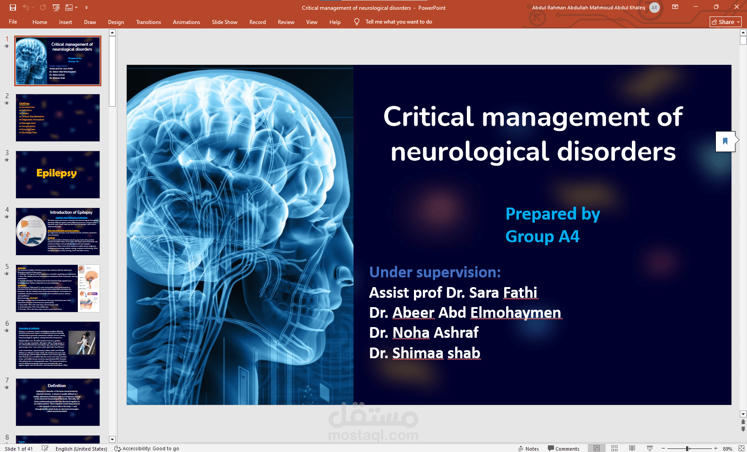Open Customize Quick Access Toolbar dropdown

[x=86, y=8]
